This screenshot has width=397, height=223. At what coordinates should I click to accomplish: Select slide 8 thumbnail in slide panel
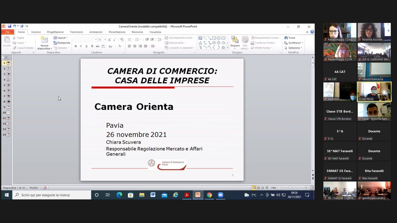tap(8, 101)
